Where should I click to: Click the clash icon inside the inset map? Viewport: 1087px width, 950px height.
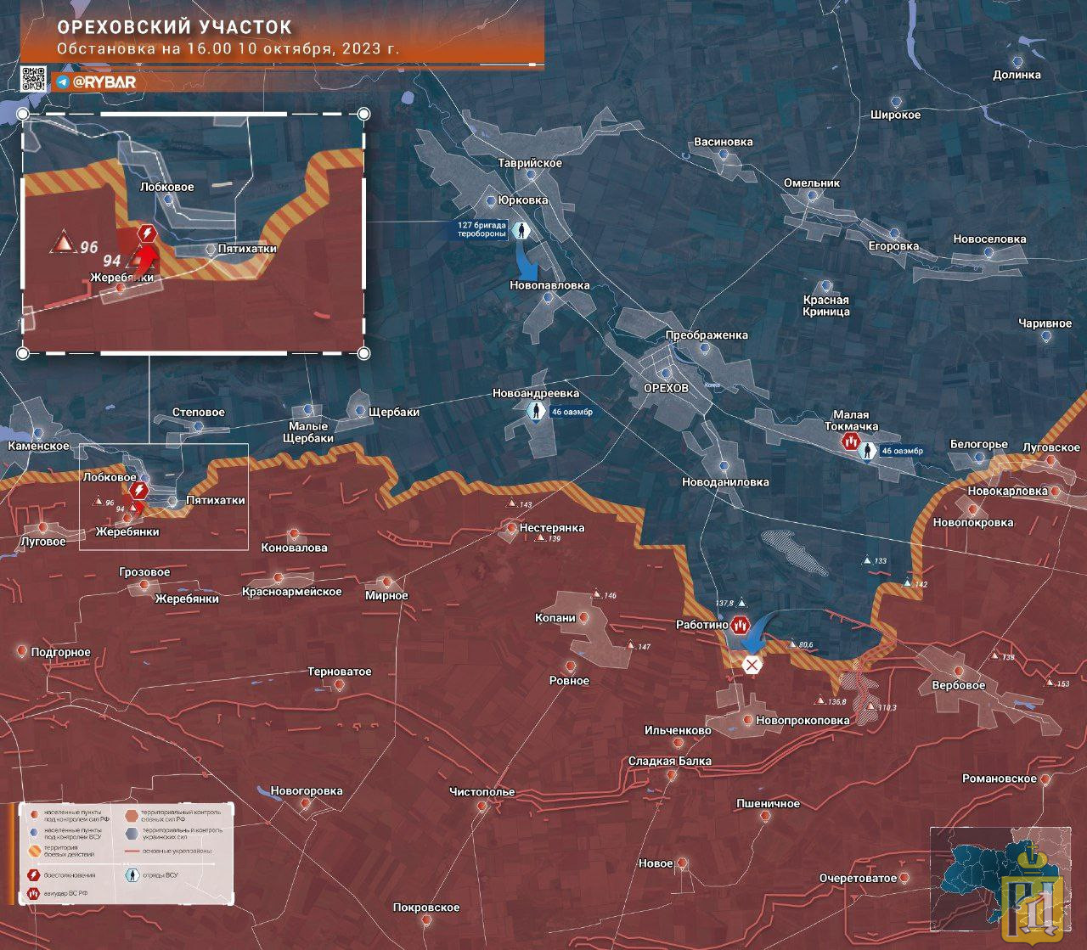coord(147,232)
